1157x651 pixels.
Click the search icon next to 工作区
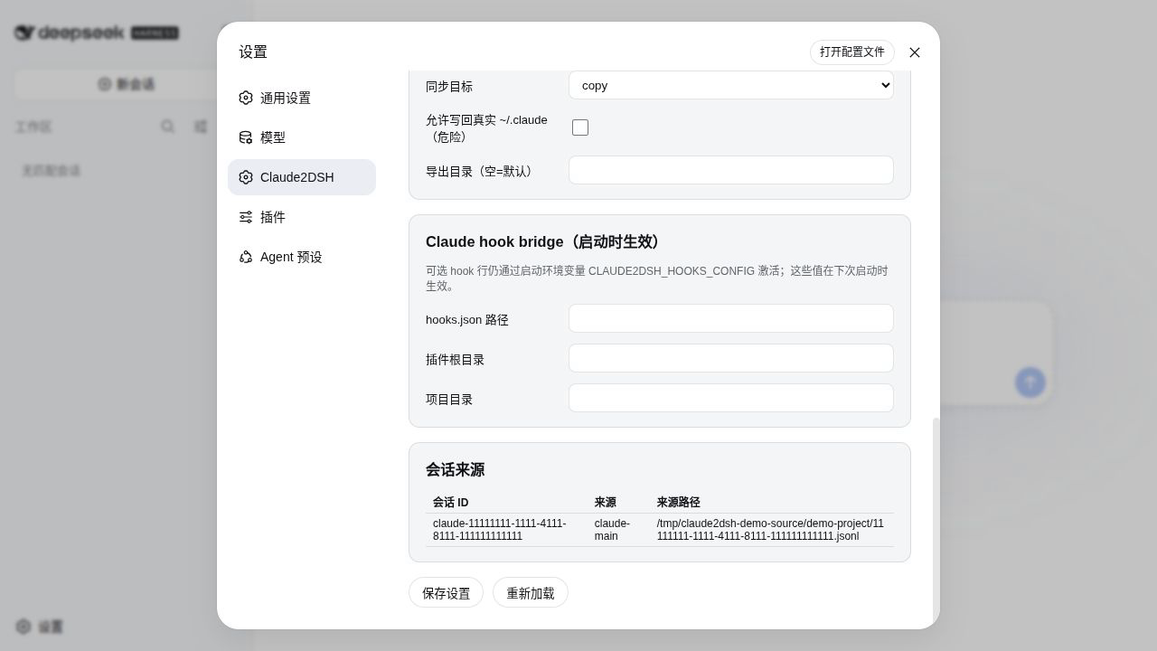pos(168,127)
